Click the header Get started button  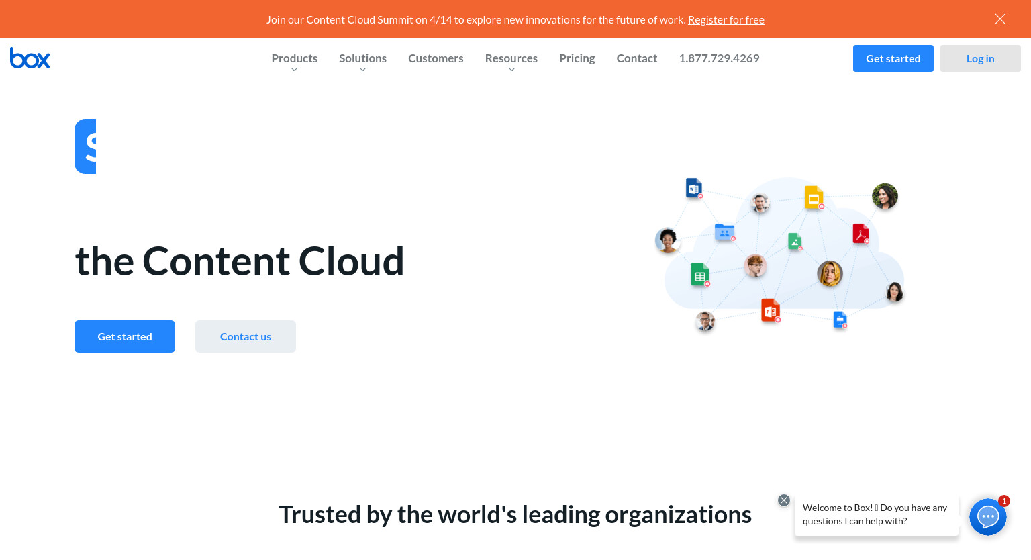point(893,58)
